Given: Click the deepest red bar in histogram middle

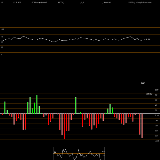Looking at the screenshot, I should pos(64,126).
